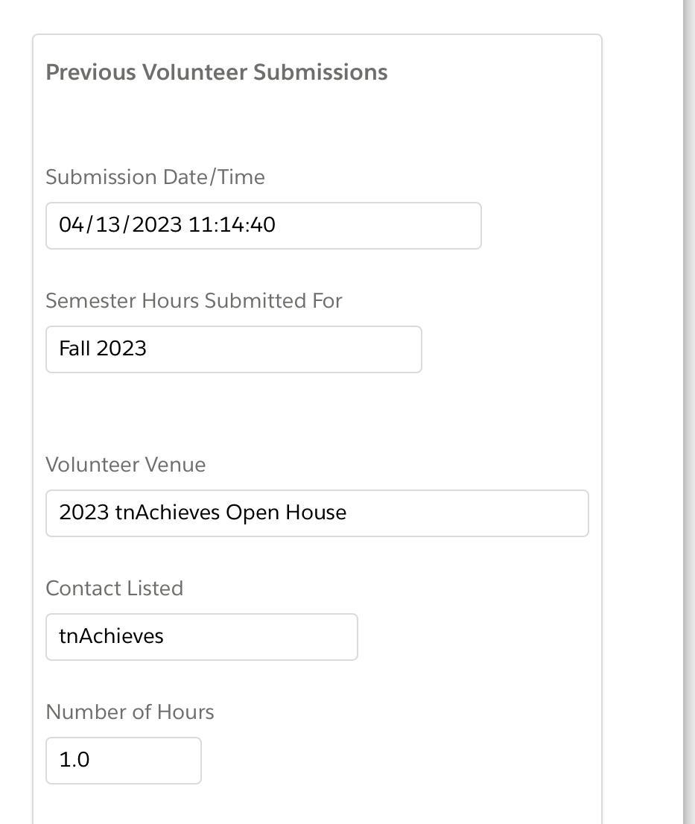Click the 'Semester Hours Submitted For' label

tap(194, 301)
